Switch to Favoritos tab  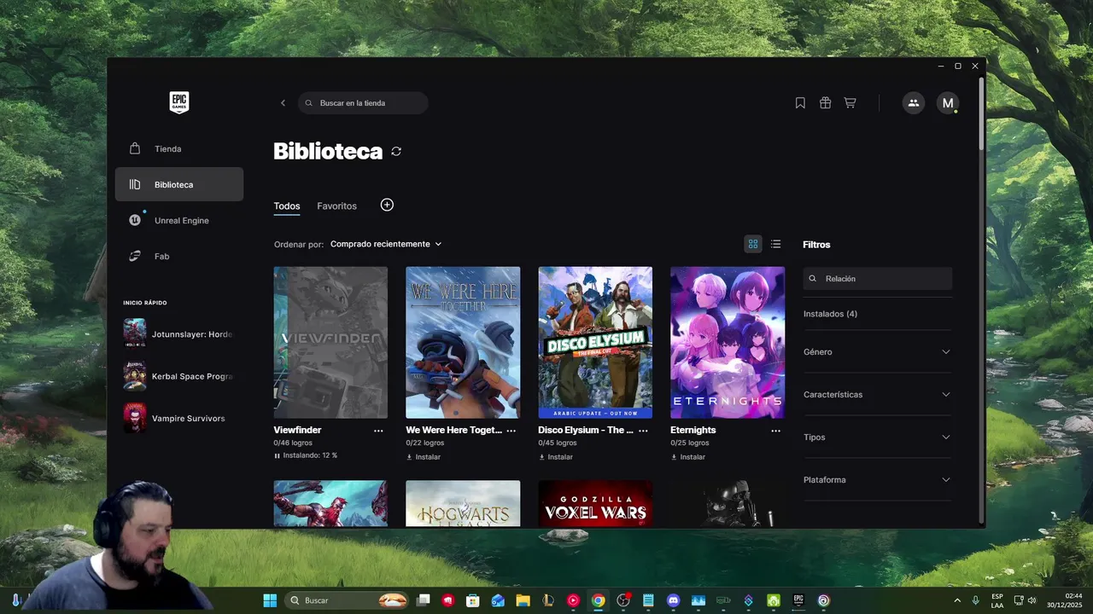(336, 206)
